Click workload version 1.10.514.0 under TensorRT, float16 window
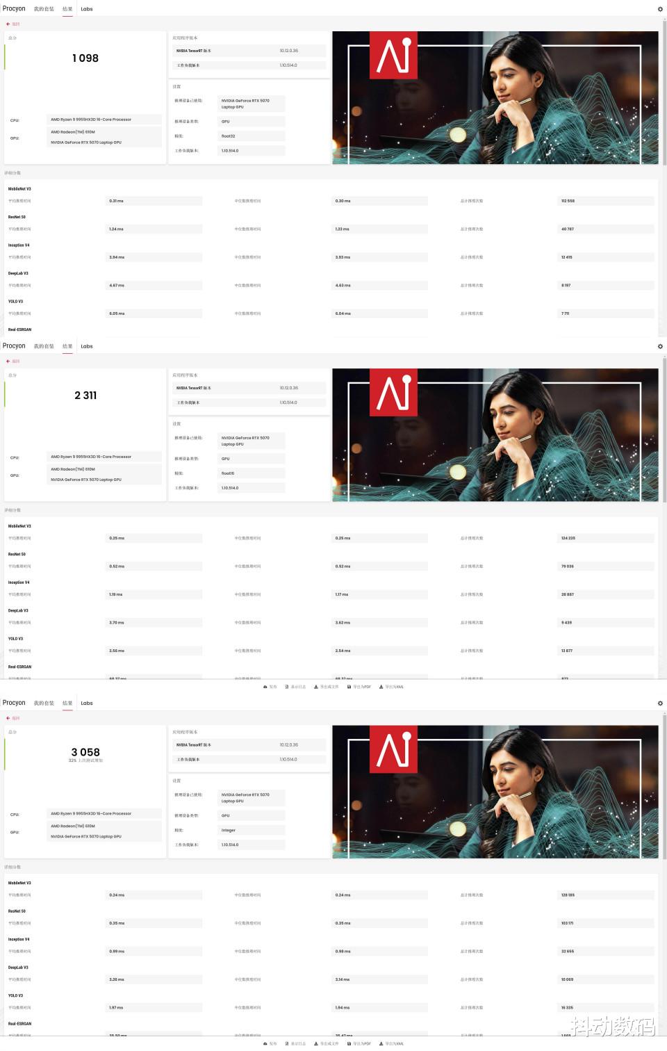This screenshot has height=1051, width=667. [288, 402]
